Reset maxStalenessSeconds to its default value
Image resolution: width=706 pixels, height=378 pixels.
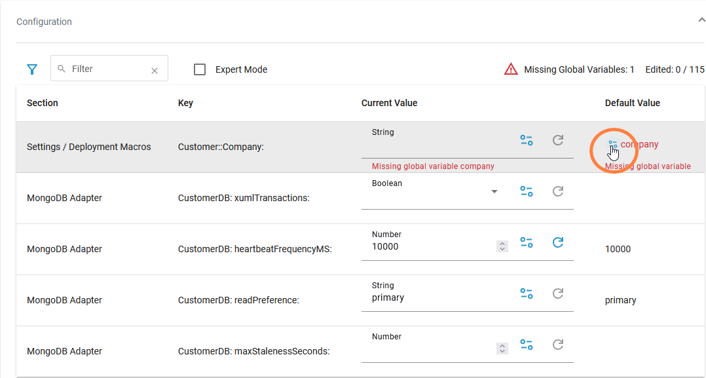click(x=558, y=345)
